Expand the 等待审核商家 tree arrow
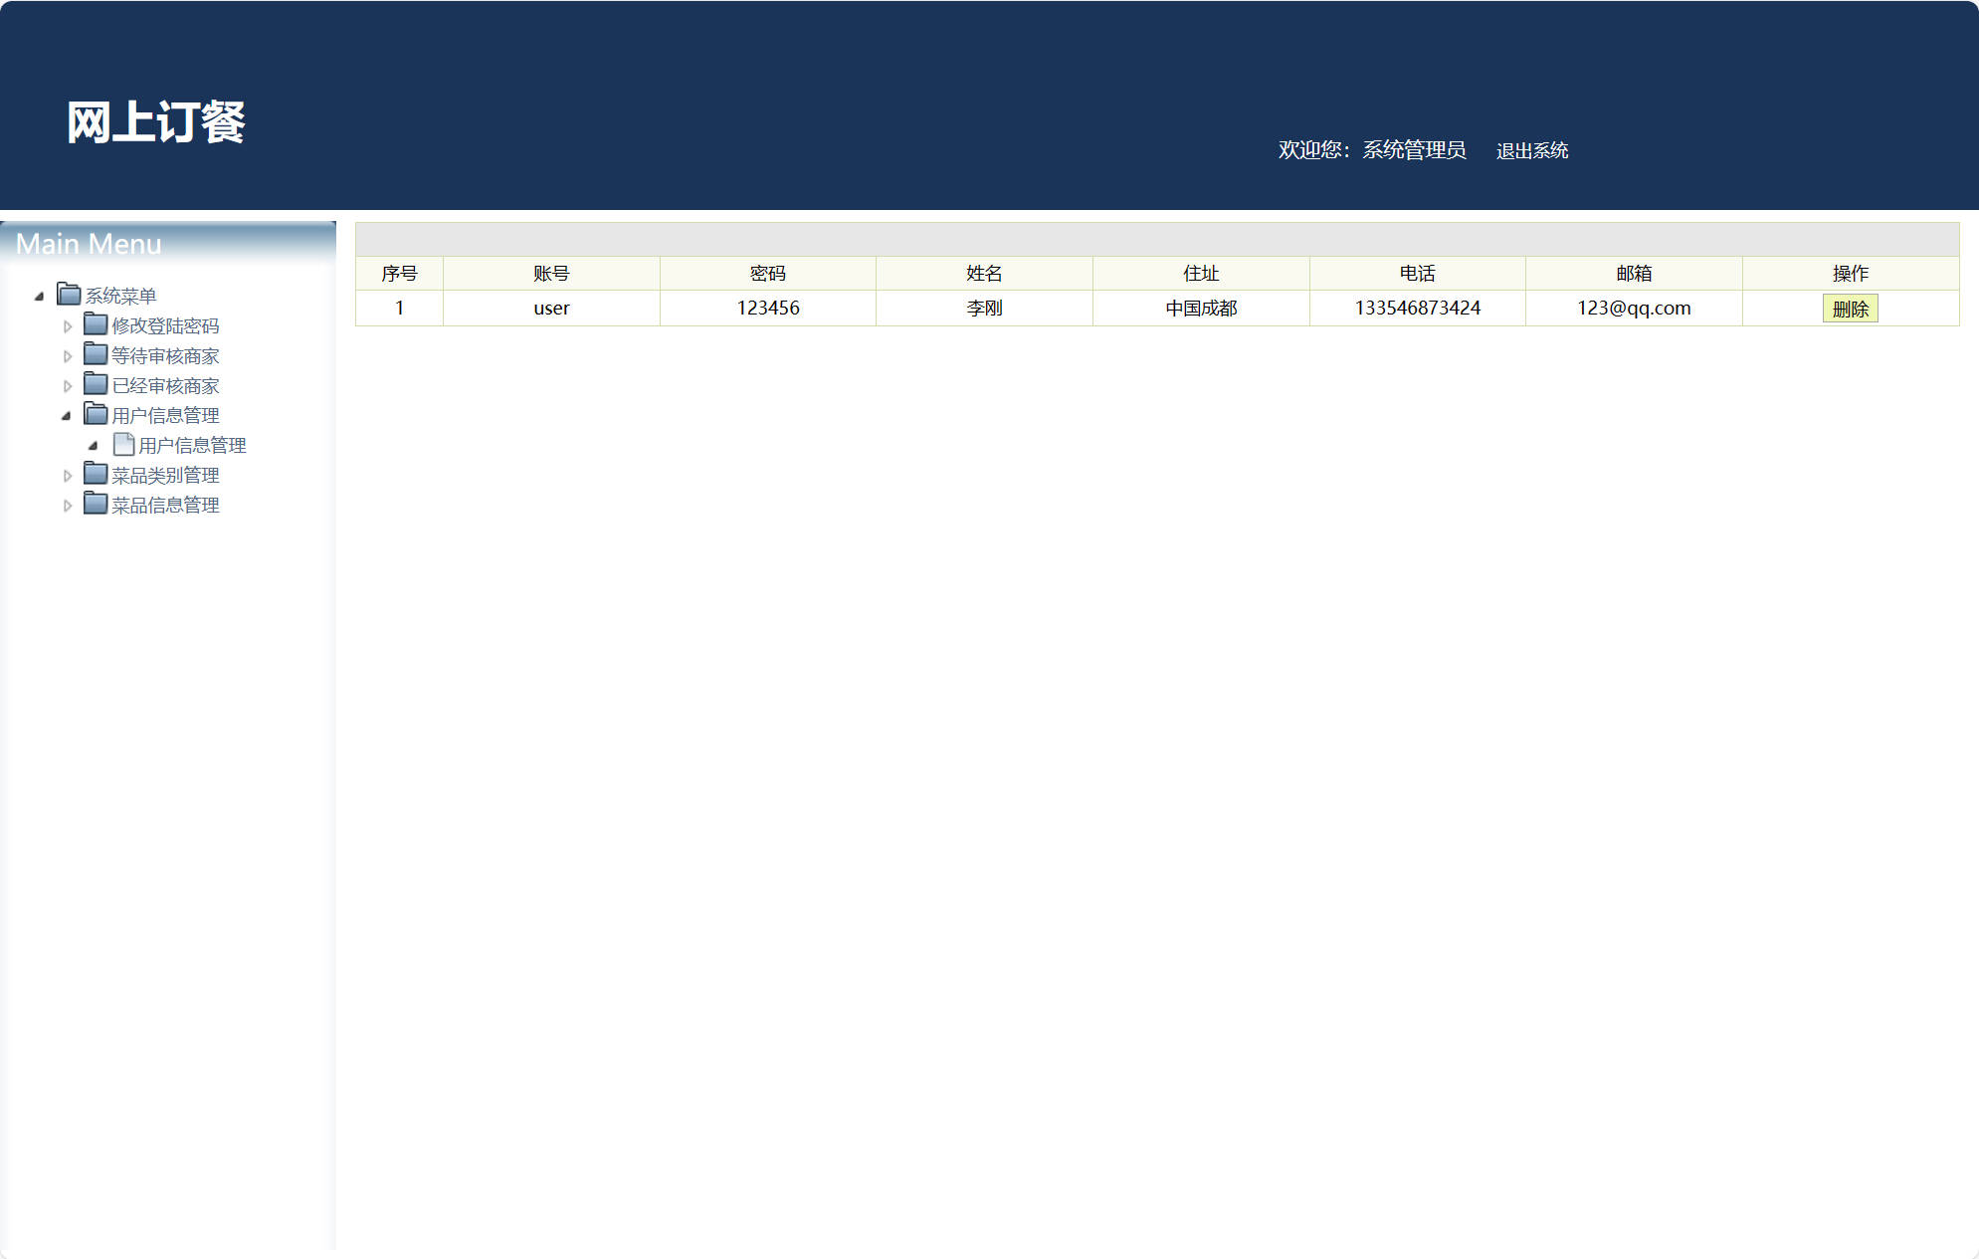 pos(67,356)
